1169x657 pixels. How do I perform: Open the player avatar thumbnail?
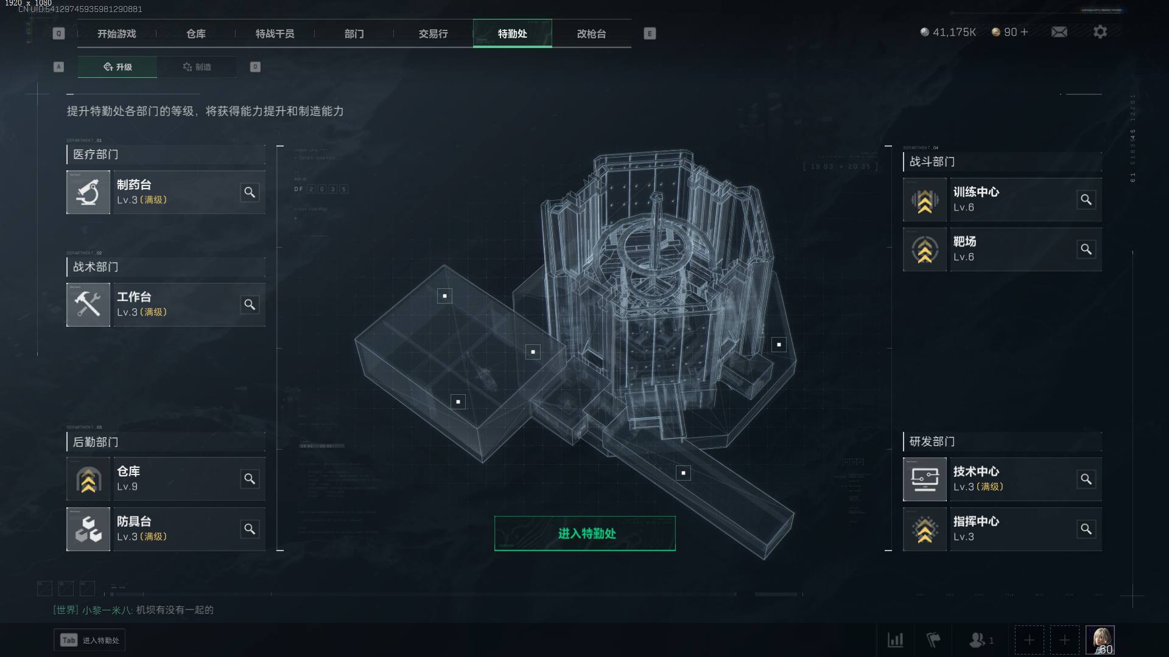[x=1100, y=640]
